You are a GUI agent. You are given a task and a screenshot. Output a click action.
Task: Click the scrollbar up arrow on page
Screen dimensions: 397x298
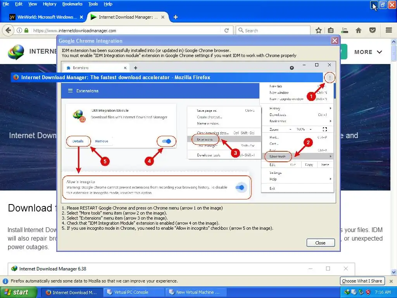point(394,42)
